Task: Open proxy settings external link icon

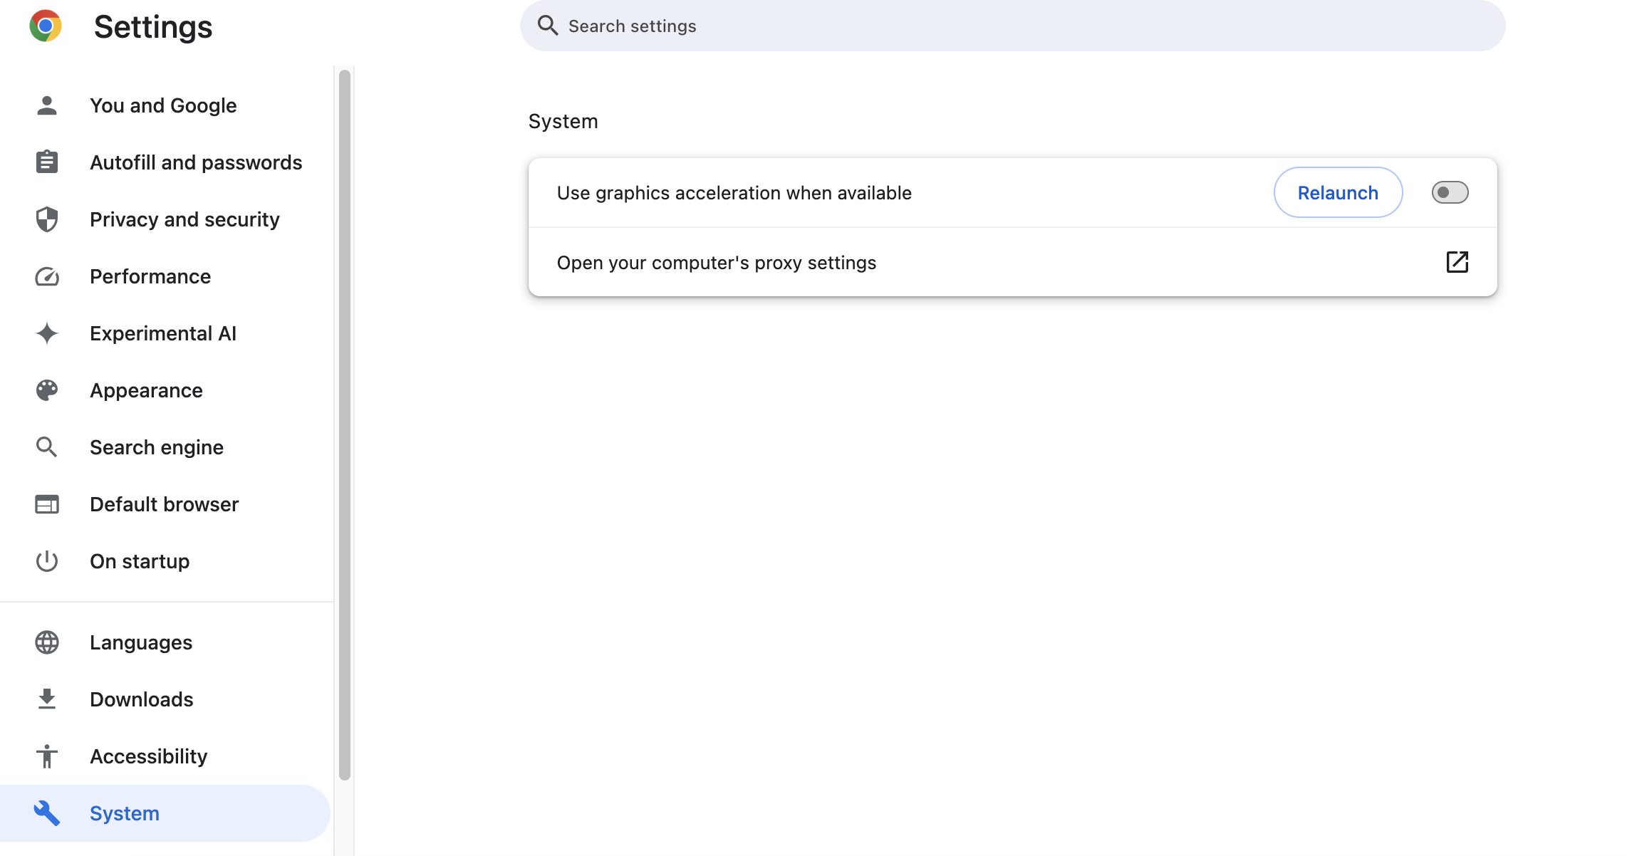Action: click(1457, 262)
